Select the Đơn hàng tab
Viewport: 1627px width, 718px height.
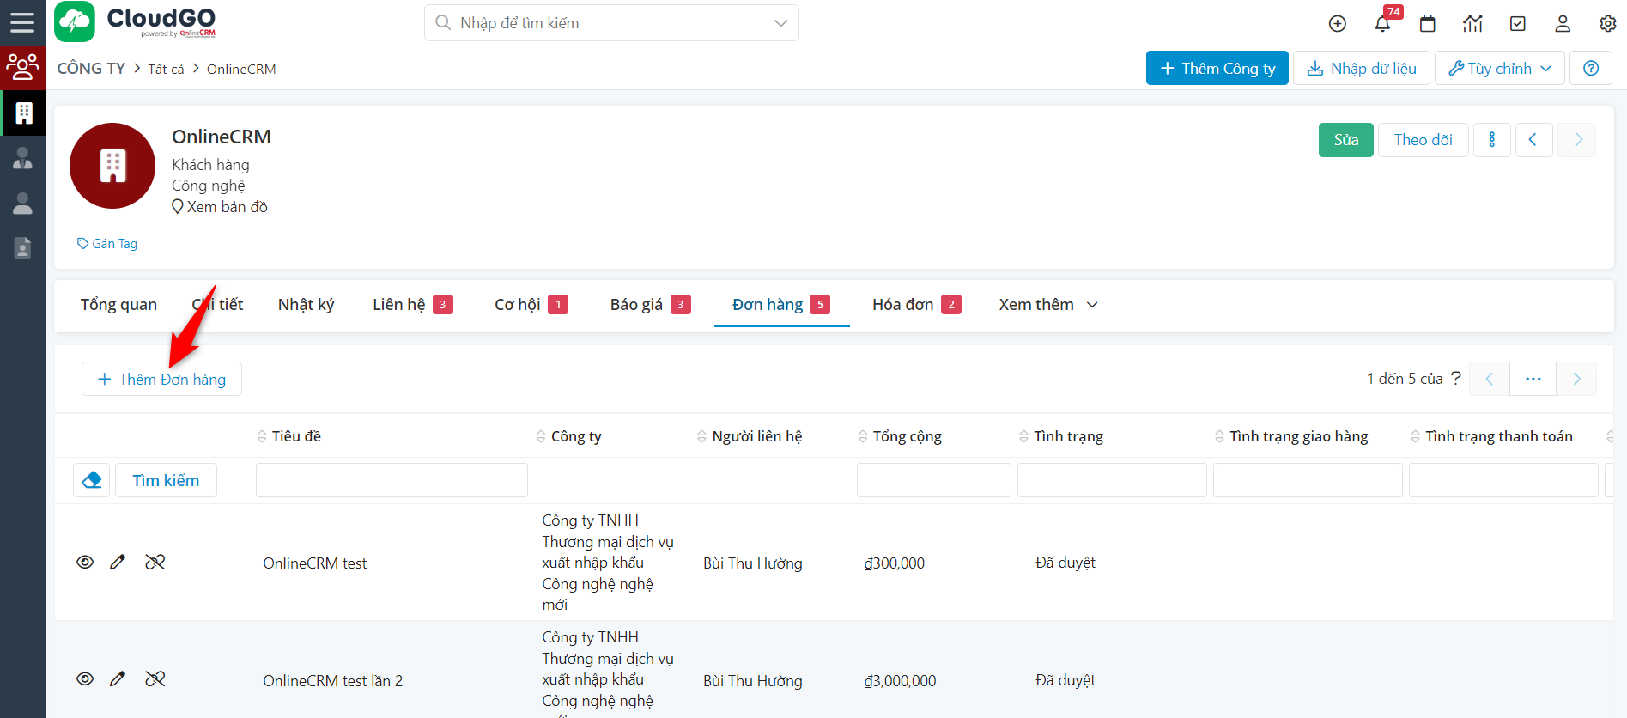(x=781, y=305)
